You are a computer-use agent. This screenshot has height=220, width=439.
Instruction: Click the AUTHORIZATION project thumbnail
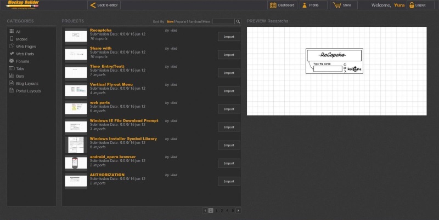[76, 181]
